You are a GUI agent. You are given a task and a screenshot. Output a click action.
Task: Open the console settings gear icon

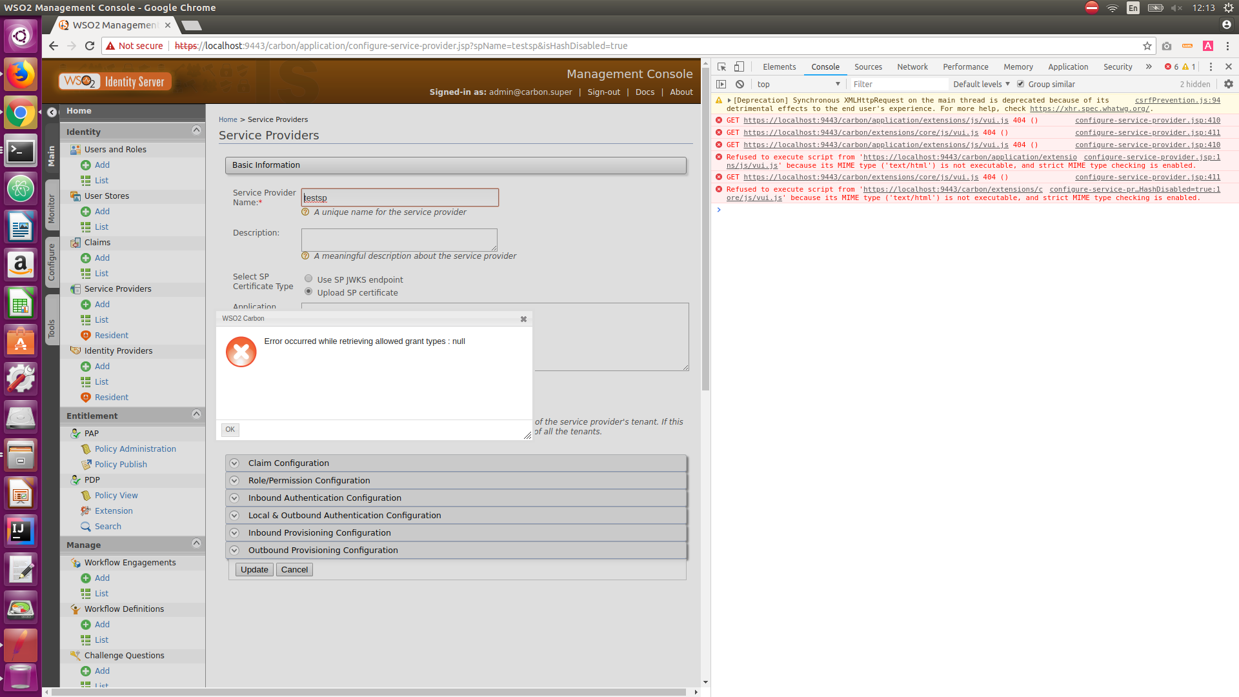pyautogui.click(x=1228, y=84)
